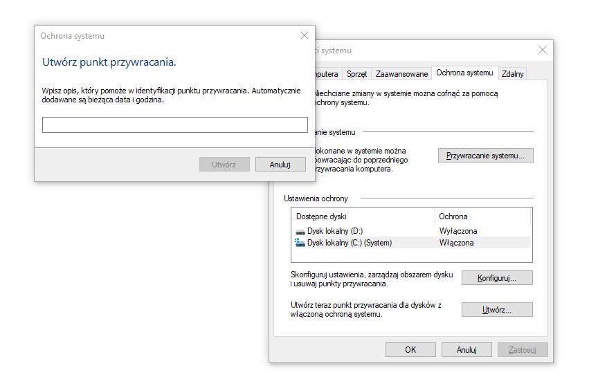Click the drive D: disk icon
This screenshot has height=379, width=598.
tap(300, 232)
